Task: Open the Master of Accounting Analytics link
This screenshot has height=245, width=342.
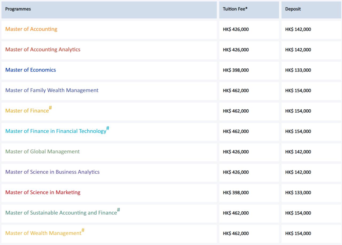Action: coord(43,49)
